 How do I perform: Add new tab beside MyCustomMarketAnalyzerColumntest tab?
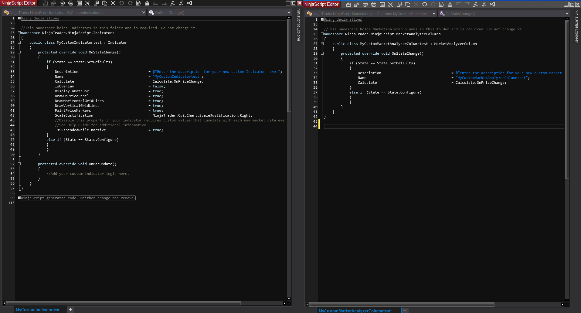point(405,311)
